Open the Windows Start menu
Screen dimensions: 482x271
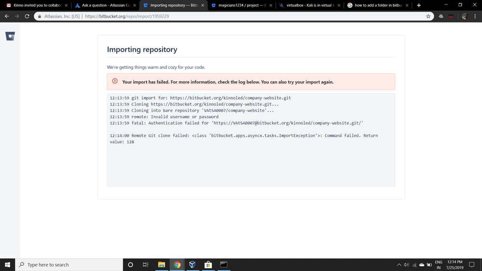[x=7, y=265]
